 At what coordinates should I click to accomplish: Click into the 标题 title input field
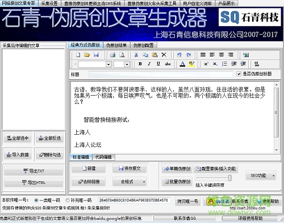point(161,74)
